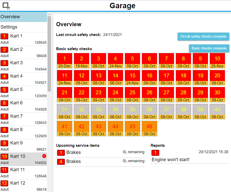Screen dimensions: 231x192
Task: Click red badge 1 next to Brakes item
Action: (61, 153)
